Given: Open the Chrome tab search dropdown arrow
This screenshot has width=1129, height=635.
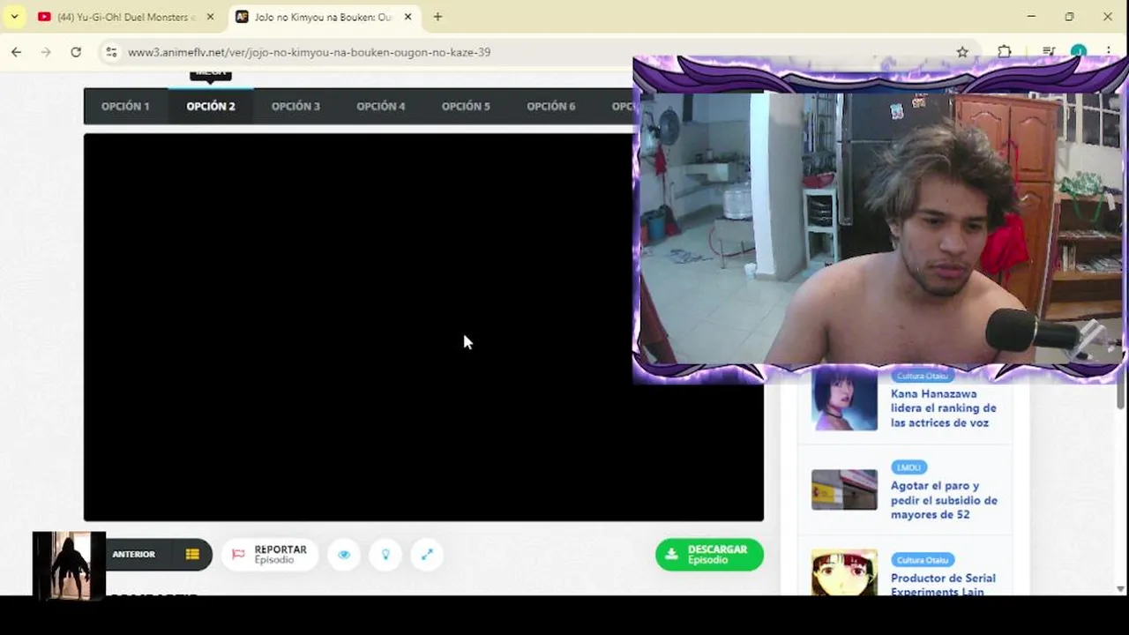Looking at the screenshot, I should point(14,17).
